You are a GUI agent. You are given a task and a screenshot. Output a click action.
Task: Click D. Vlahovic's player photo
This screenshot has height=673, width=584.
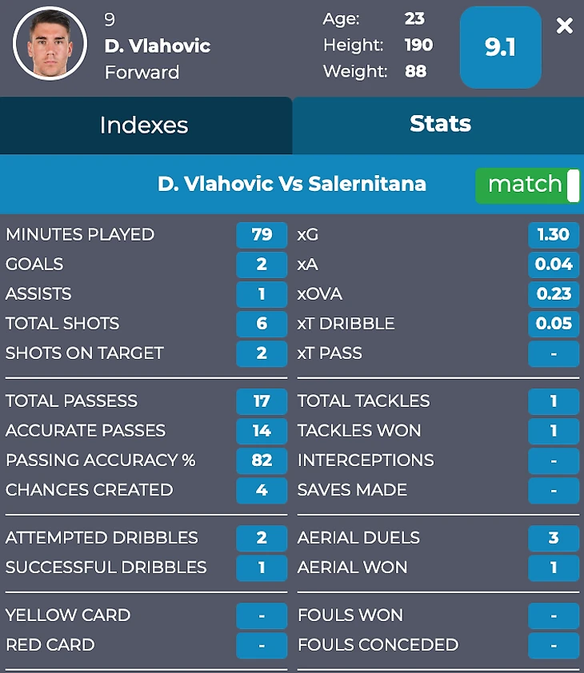[x=50, y=44]
